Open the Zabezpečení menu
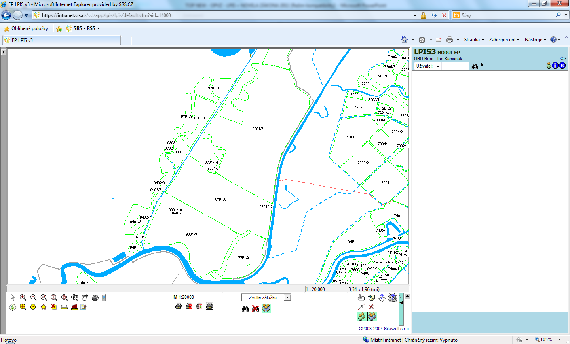This screenshot has height=344, width=570. pyautogui.click(x=504, y=40)
